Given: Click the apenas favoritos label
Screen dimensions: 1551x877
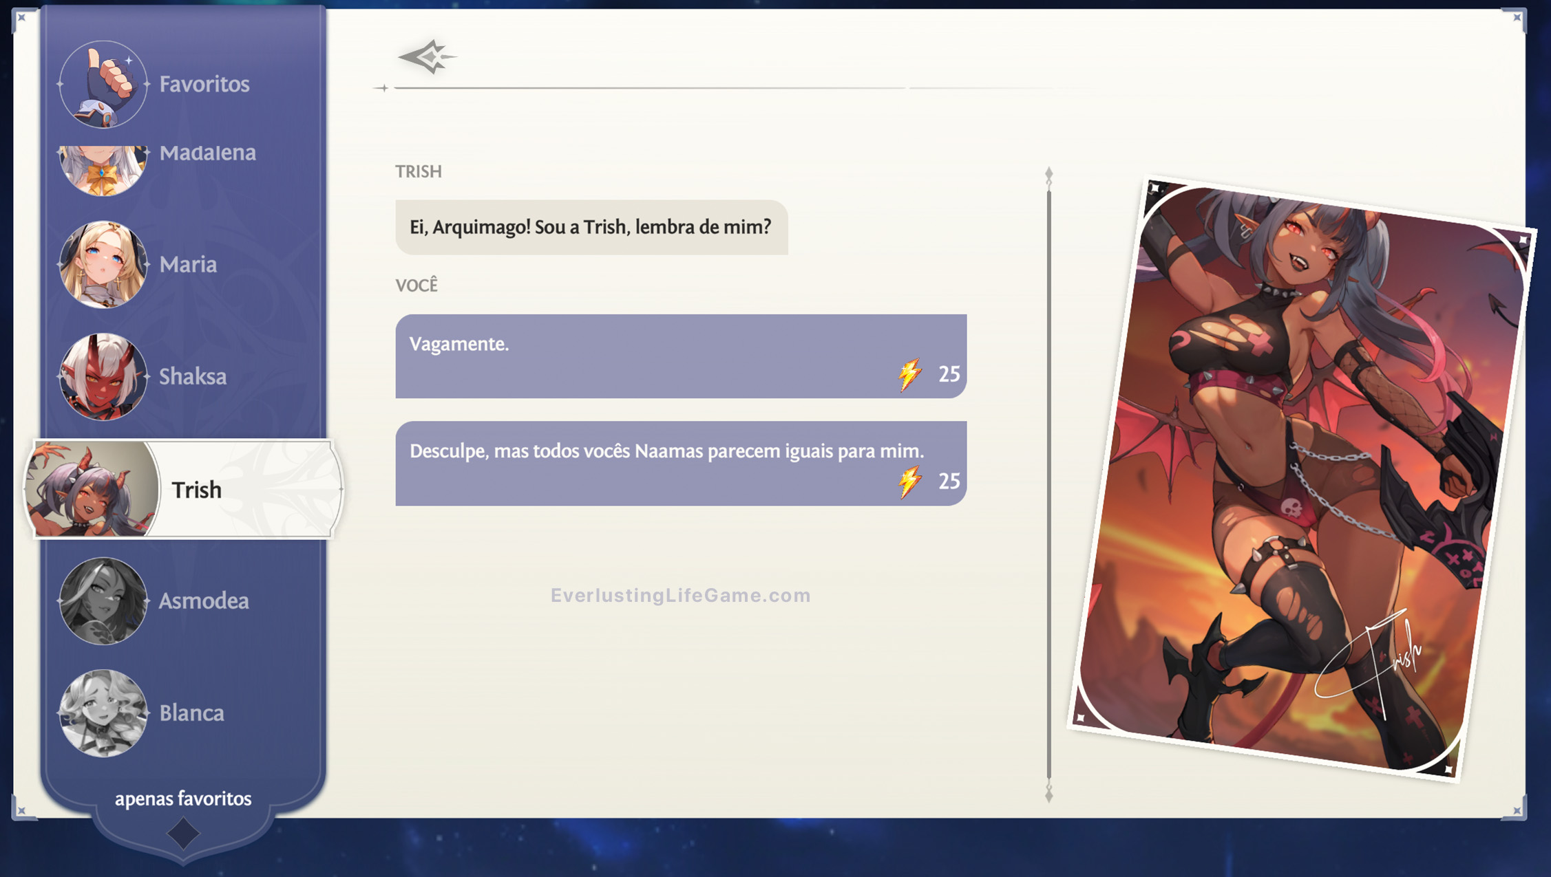Looking at the screenshot, I should pos(183,799).
